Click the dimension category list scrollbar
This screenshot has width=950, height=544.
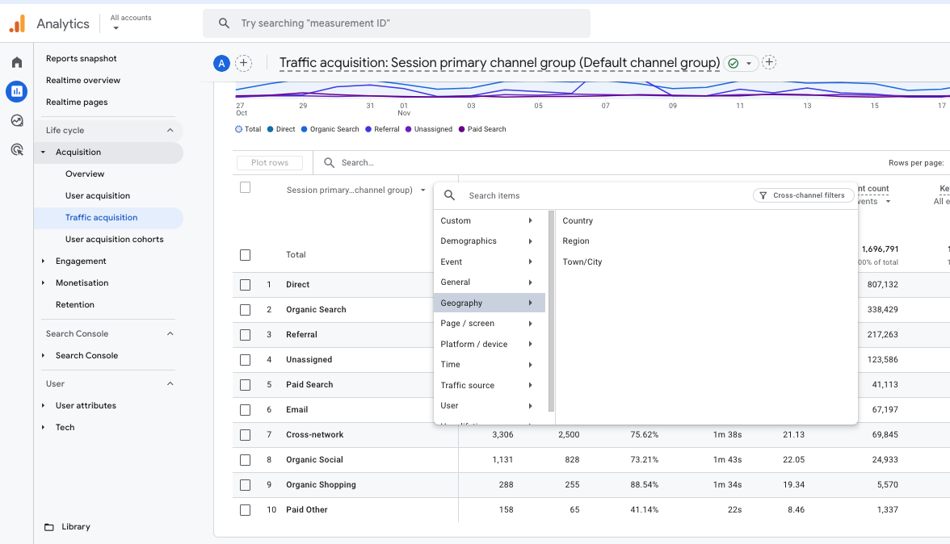tap(551, 311)
